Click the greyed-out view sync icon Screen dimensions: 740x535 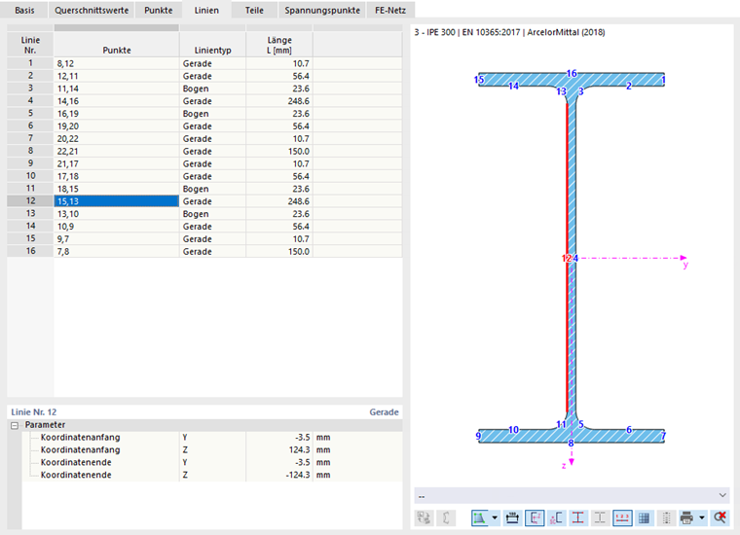(x=424, y=518)
